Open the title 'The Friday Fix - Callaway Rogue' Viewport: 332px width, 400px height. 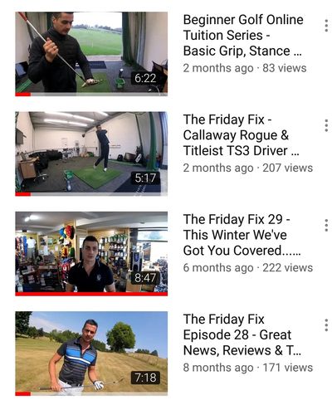click(242, 135)
